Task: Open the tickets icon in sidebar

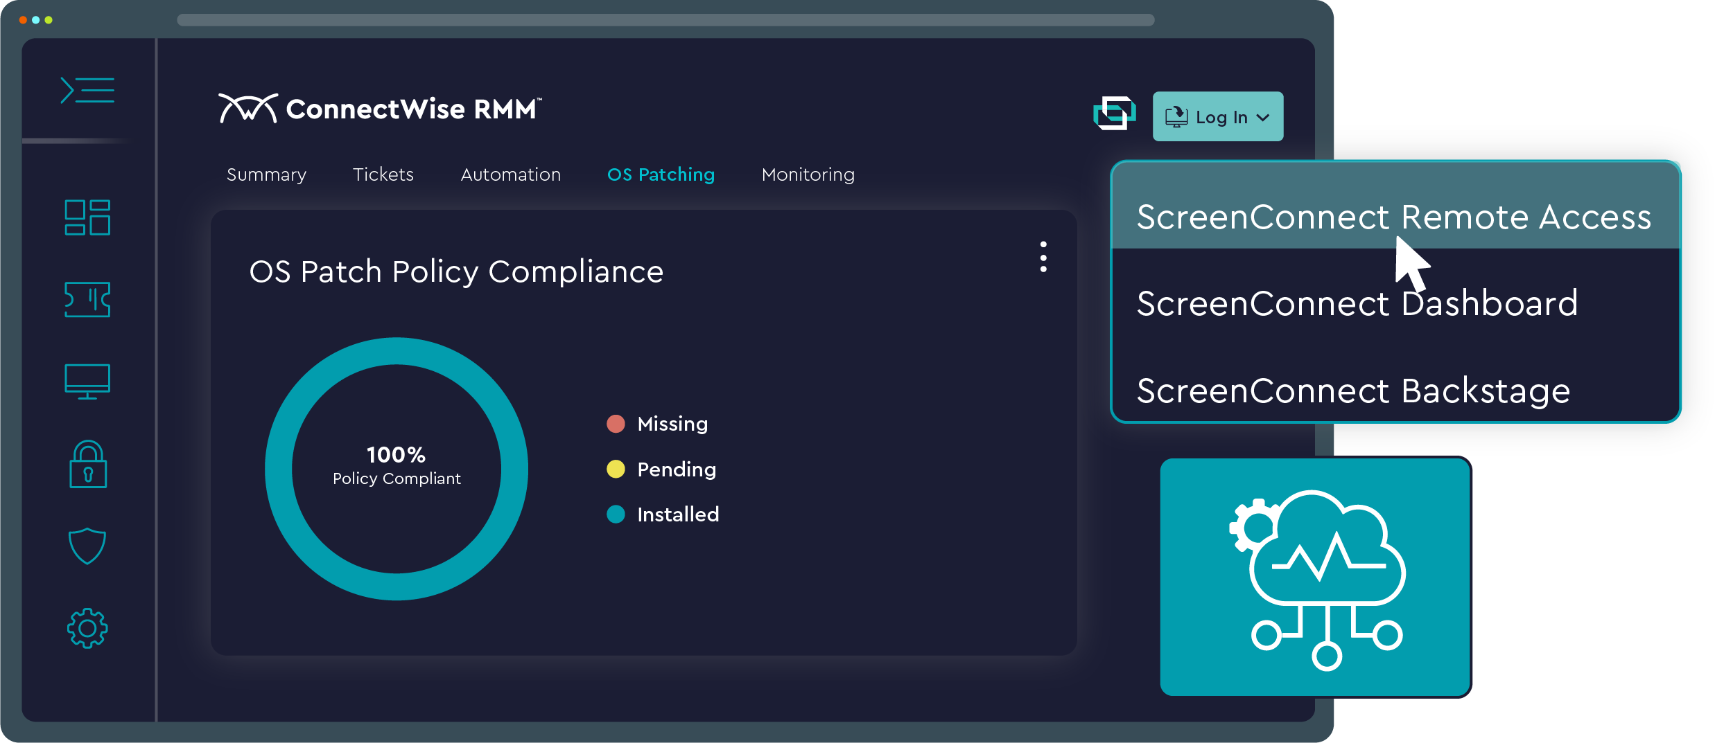Action: pos(87,300)
